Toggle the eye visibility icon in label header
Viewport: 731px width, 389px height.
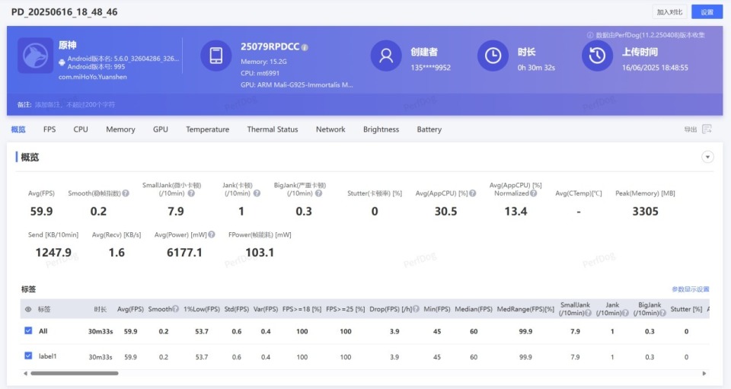[28, 309]
